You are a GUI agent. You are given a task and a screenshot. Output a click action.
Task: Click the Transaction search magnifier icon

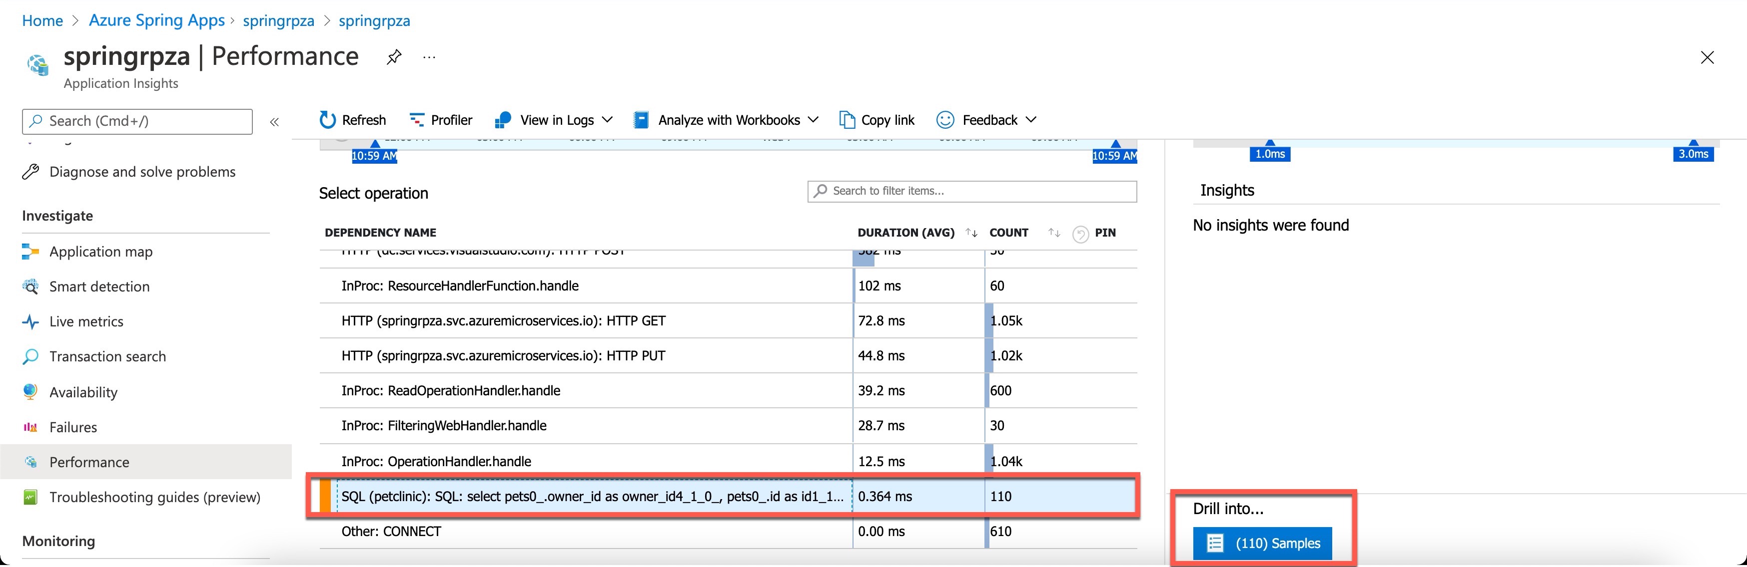pos(30,356)
